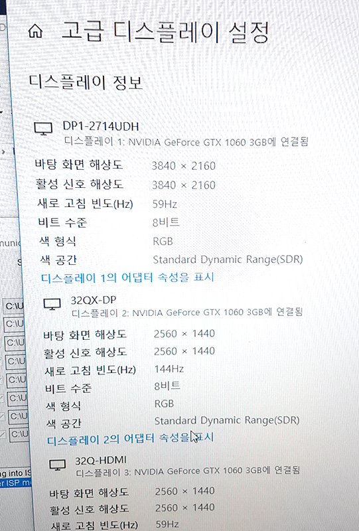Click the monitor icon next to 32QX-DP

[52, 304]
